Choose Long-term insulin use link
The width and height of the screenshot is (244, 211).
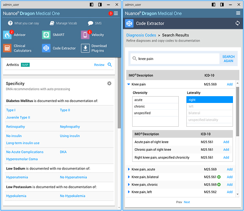tap(23, 143)
